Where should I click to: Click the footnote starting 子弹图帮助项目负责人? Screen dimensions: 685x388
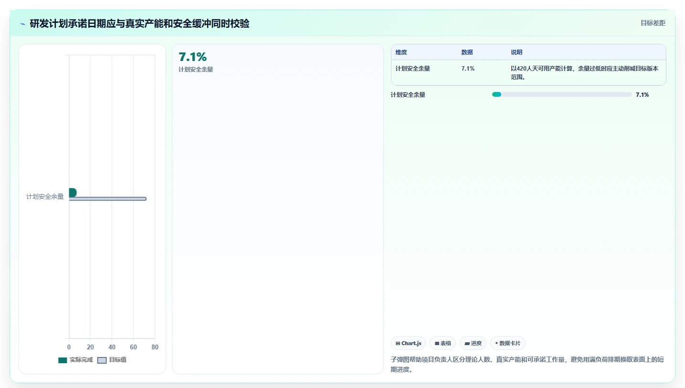coord(527,365)
